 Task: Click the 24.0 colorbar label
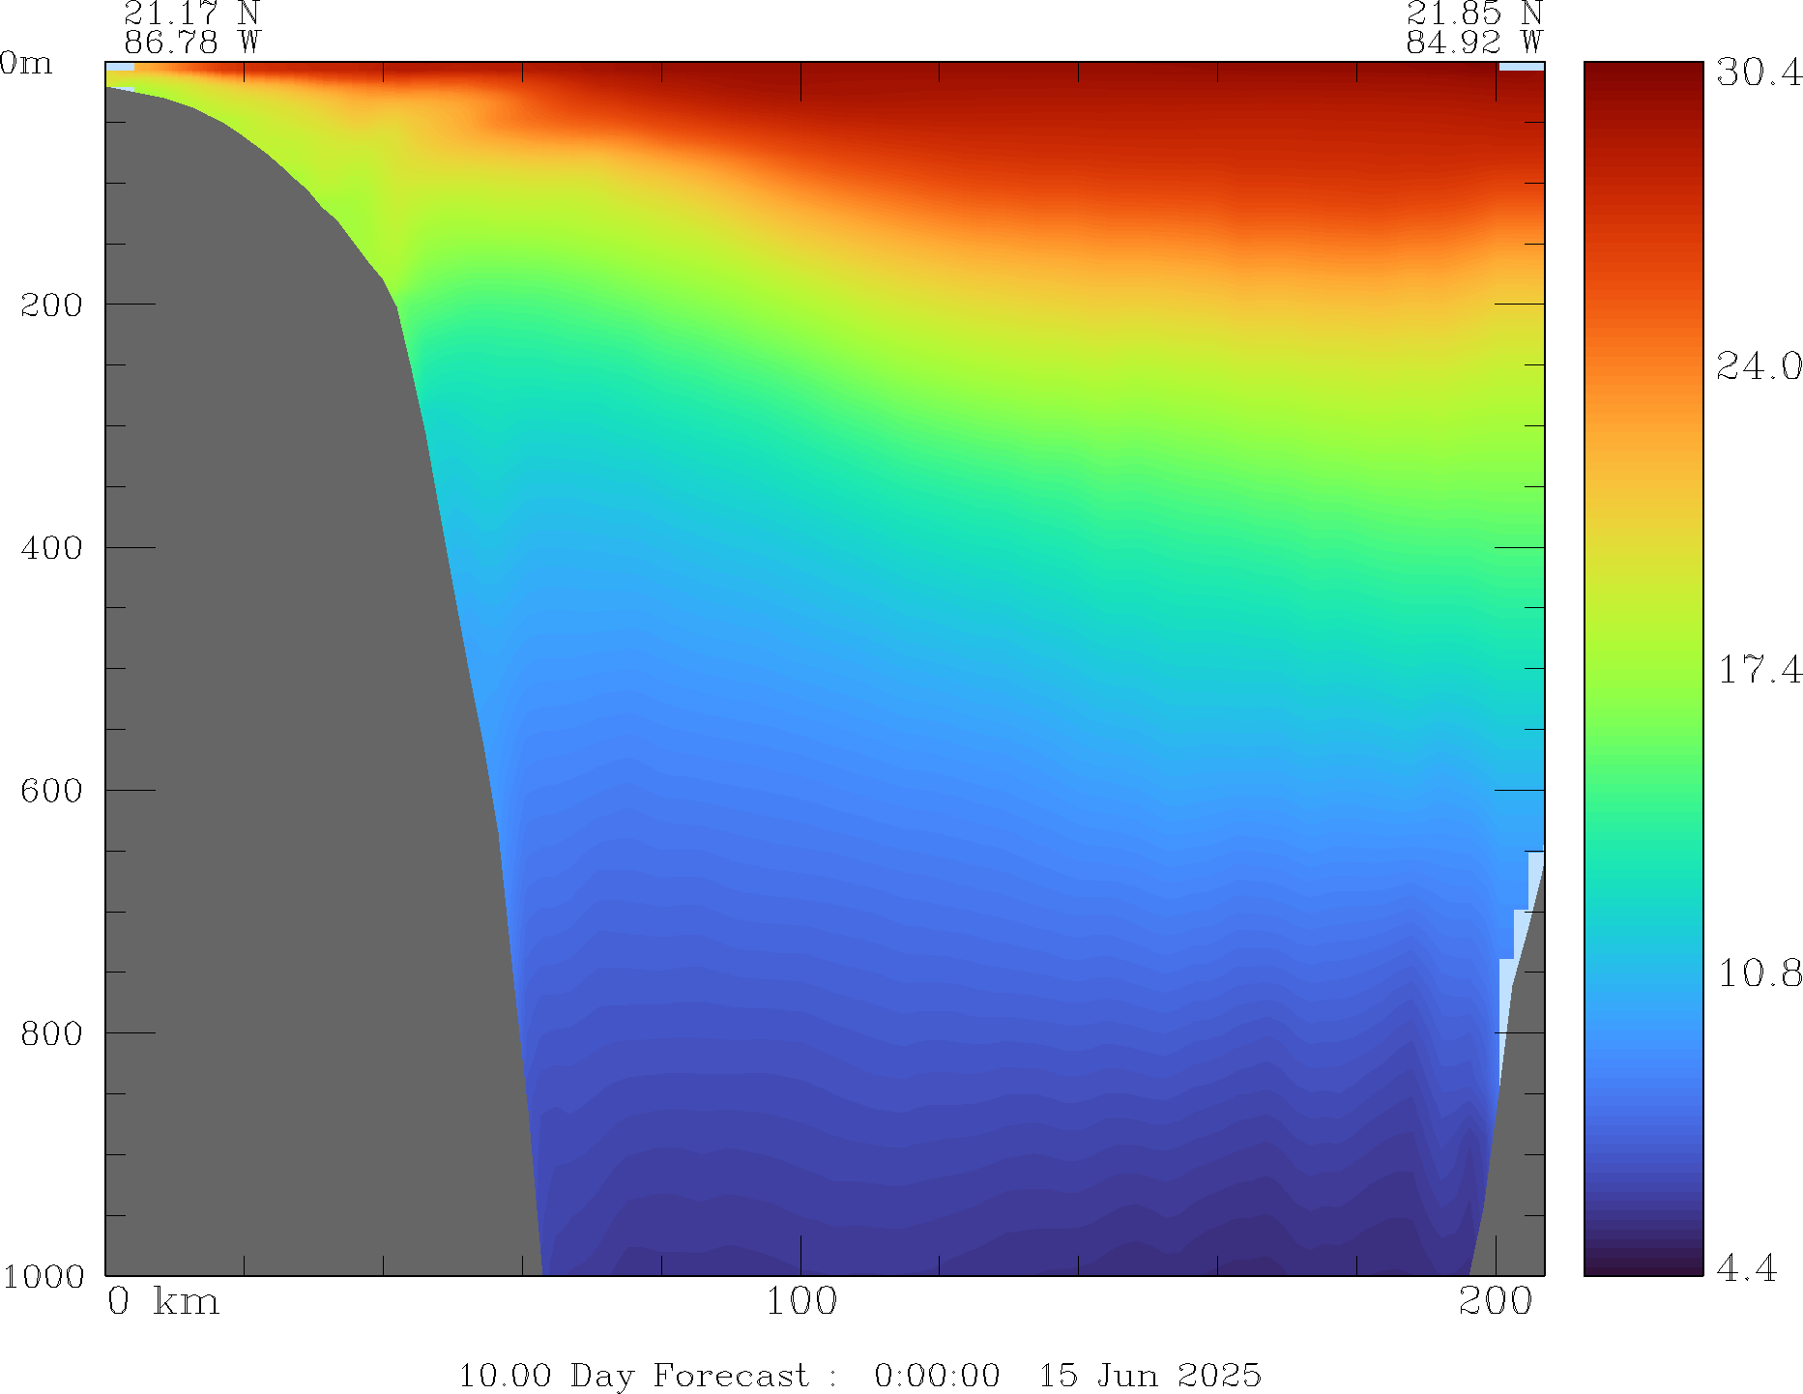(x=1759, y=366)
